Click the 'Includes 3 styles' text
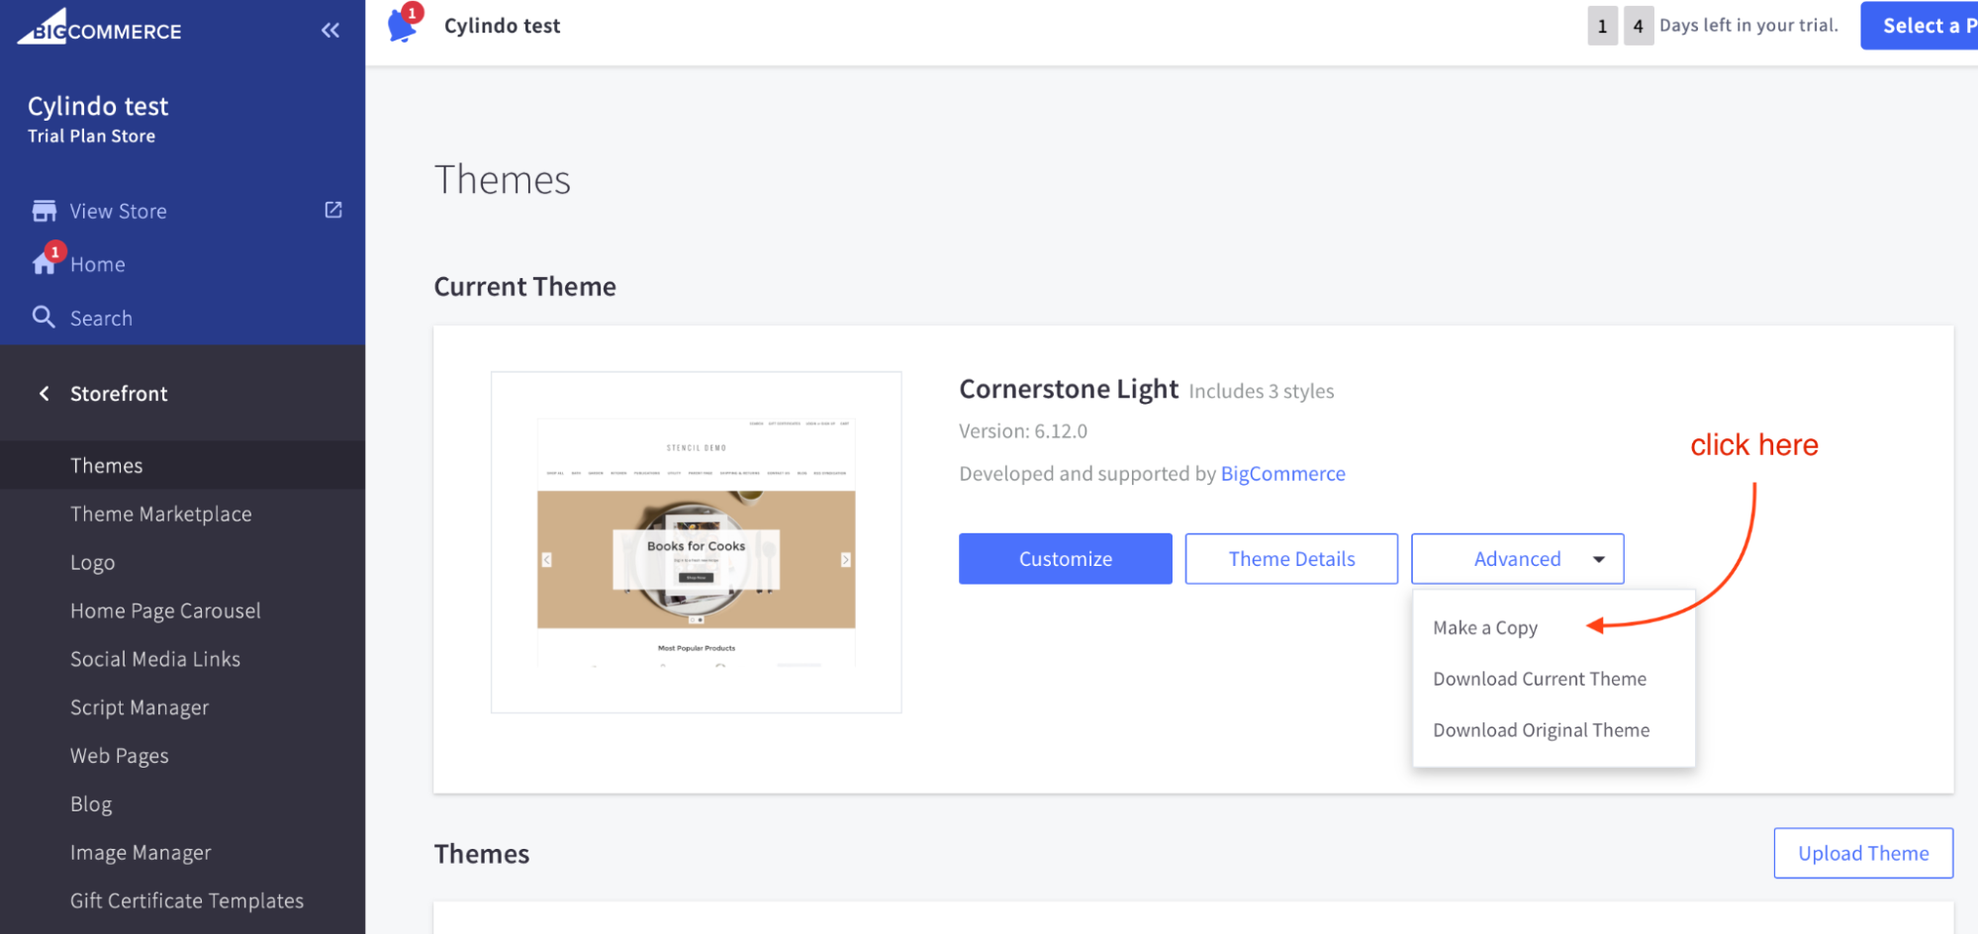Screen dimensions: 1978x934 point(1262,391)
